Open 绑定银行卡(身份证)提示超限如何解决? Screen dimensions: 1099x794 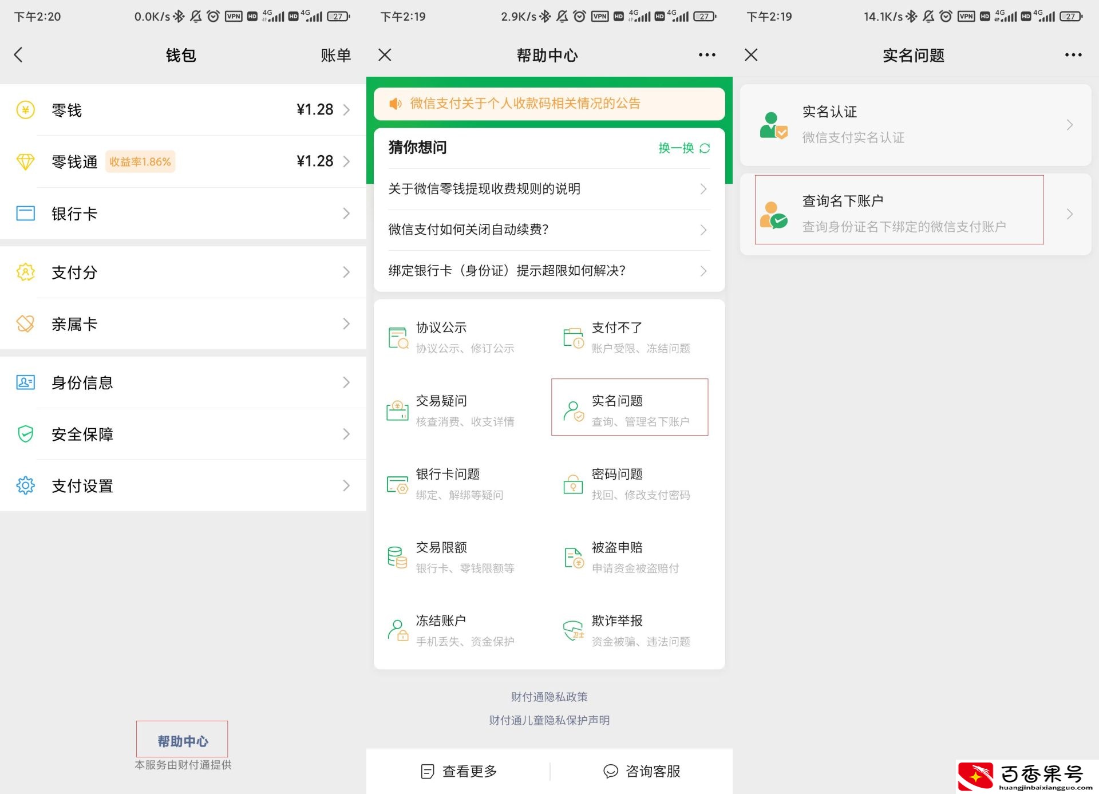(x=548, y=270)
